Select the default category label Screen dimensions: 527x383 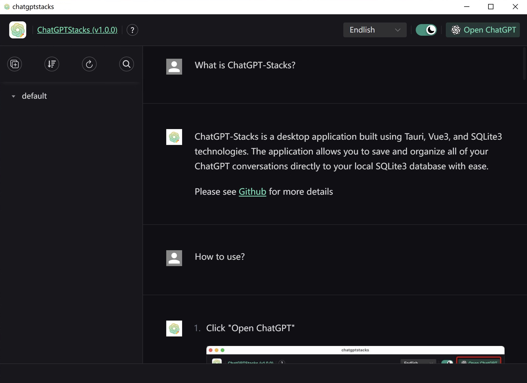[34, 96]
